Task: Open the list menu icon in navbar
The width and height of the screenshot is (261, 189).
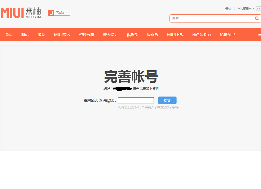Action: coord(259,35)
